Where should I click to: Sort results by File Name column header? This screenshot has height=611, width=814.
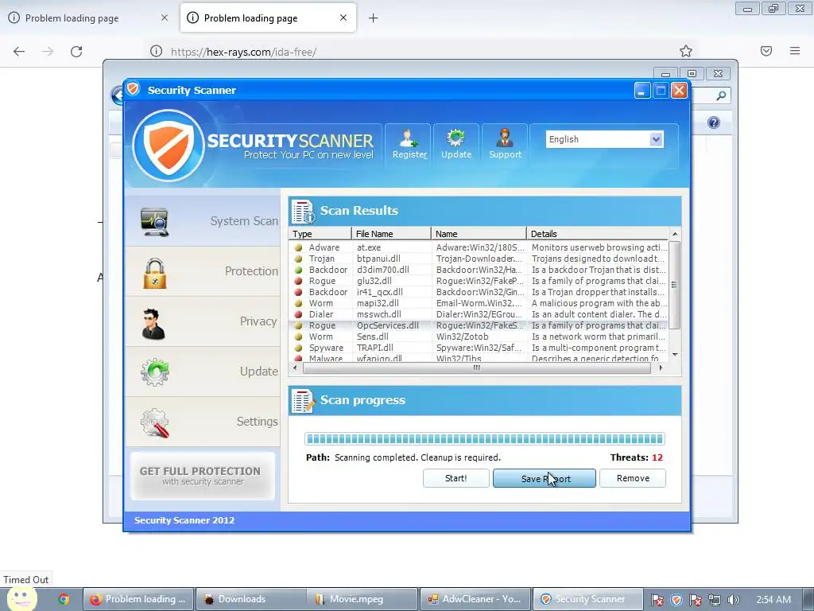click(391, 234)
